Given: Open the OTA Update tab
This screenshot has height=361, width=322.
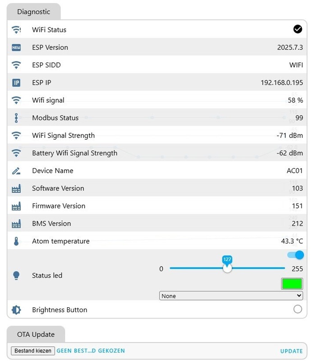Looking at the screenshot, I should coord(36,334).
